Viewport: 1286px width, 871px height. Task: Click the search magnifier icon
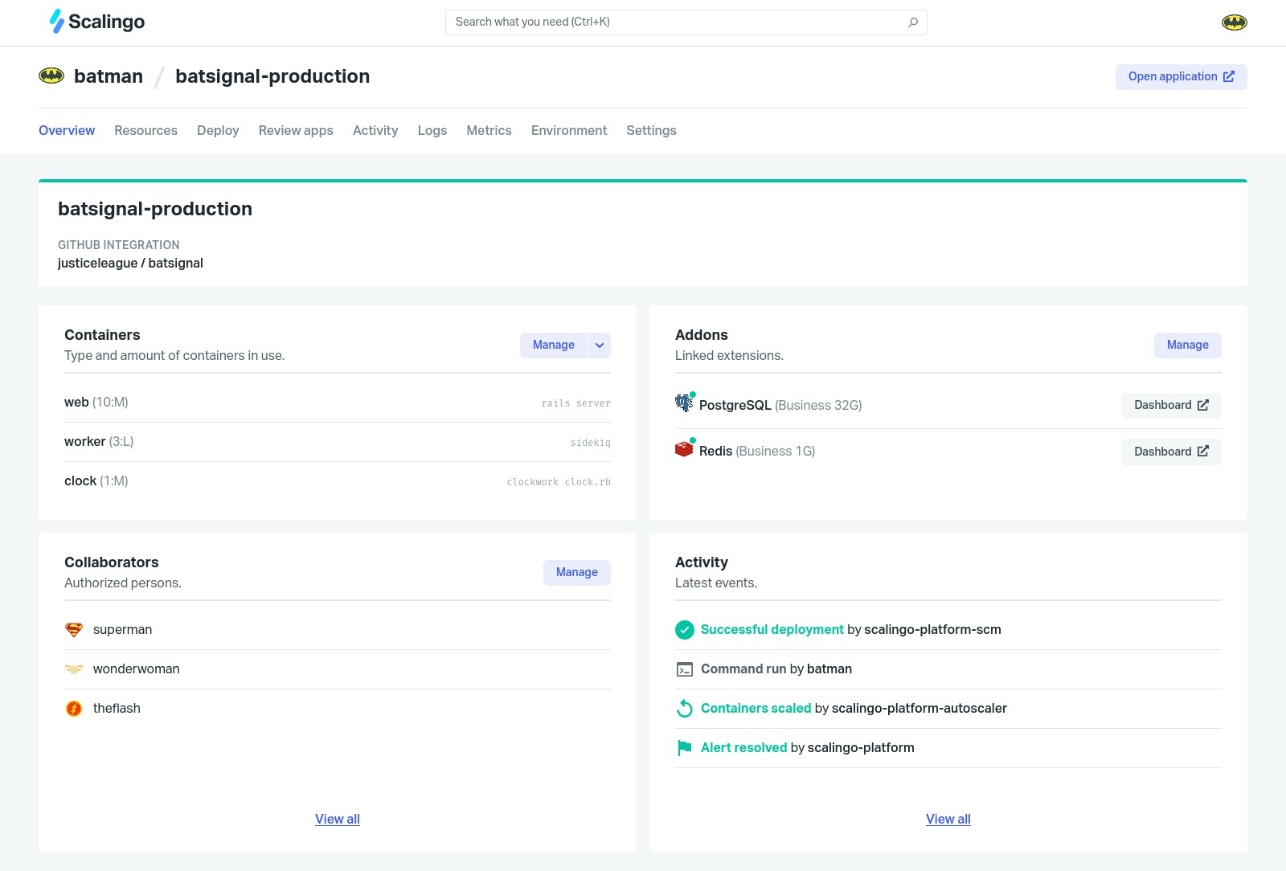click(913, 22)
